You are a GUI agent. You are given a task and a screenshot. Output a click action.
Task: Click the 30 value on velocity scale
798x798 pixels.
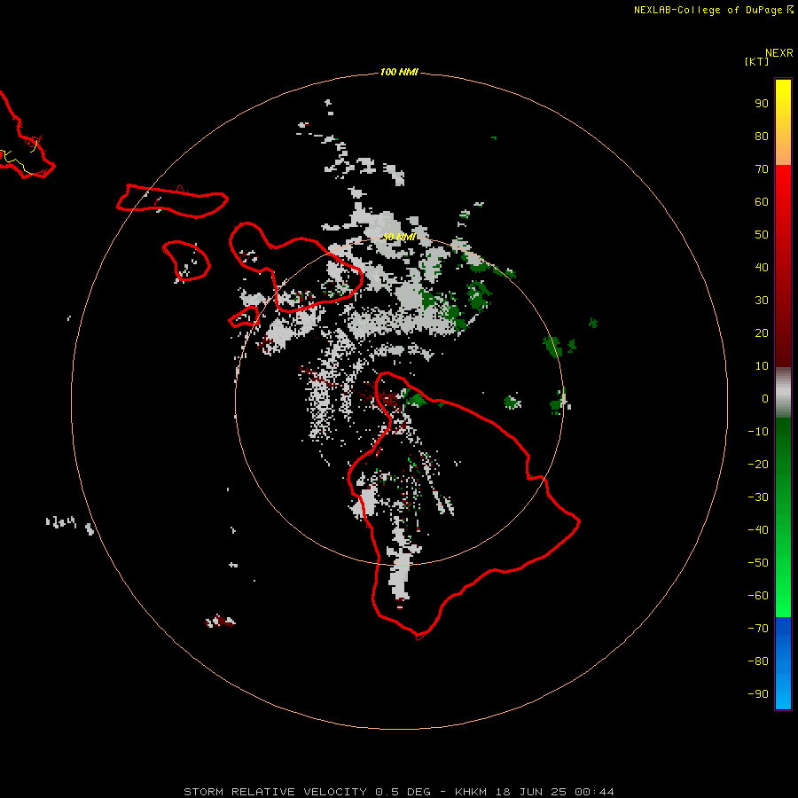(x=762, y=301)
